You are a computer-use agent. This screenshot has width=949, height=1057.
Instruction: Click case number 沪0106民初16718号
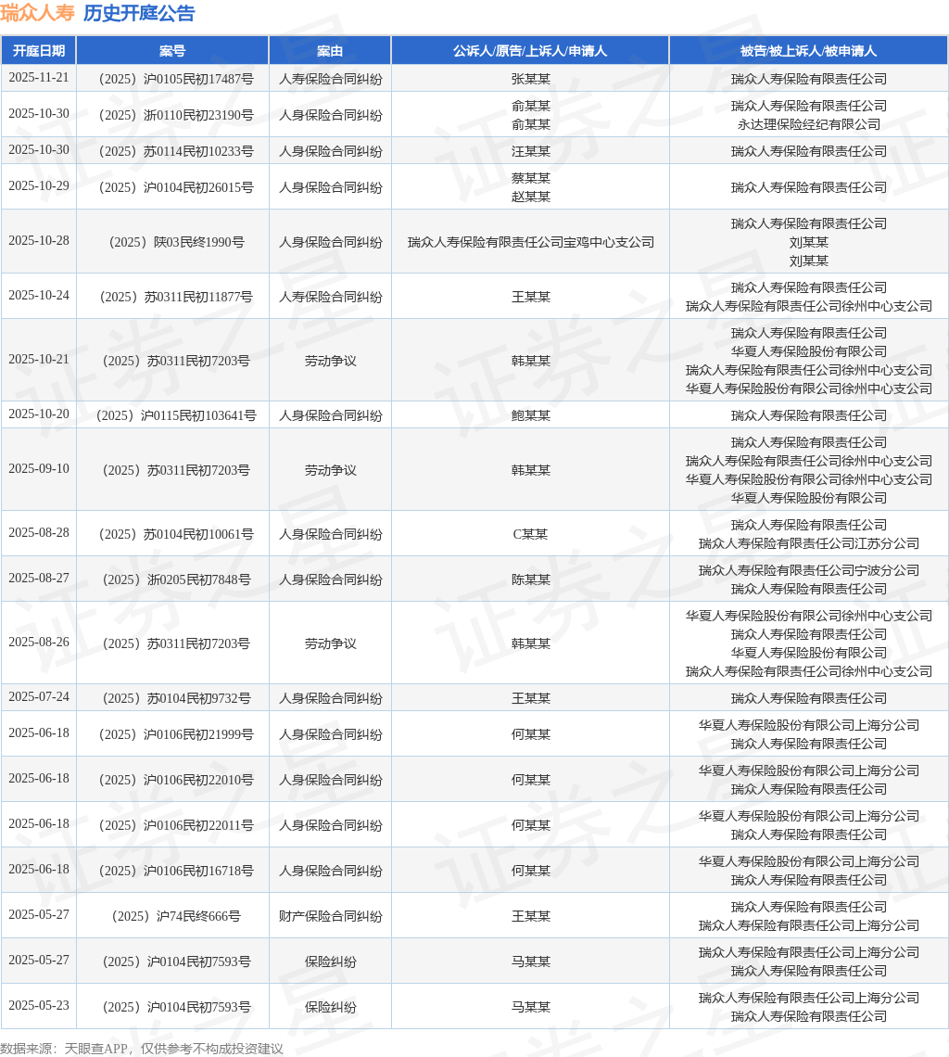pyautogui.click(x=176, y=871)
